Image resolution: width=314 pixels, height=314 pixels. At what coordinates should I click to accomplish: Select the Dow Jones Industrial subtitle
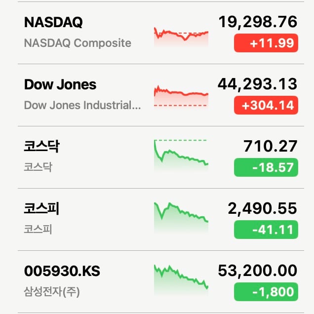coord(82,105)
